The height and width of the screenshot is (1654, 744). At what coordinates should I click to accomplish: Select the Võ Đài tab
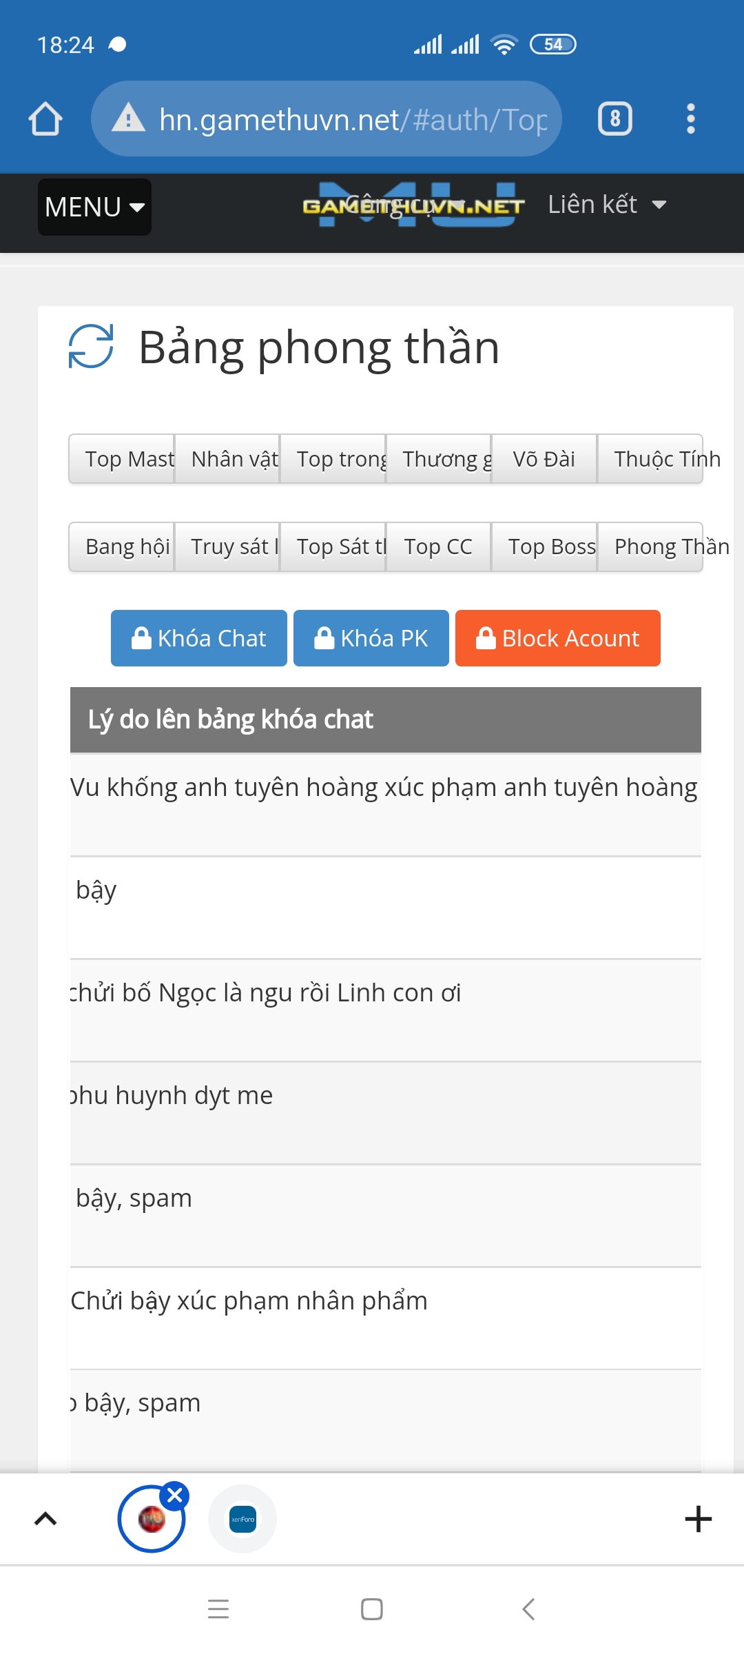[544, 459]
